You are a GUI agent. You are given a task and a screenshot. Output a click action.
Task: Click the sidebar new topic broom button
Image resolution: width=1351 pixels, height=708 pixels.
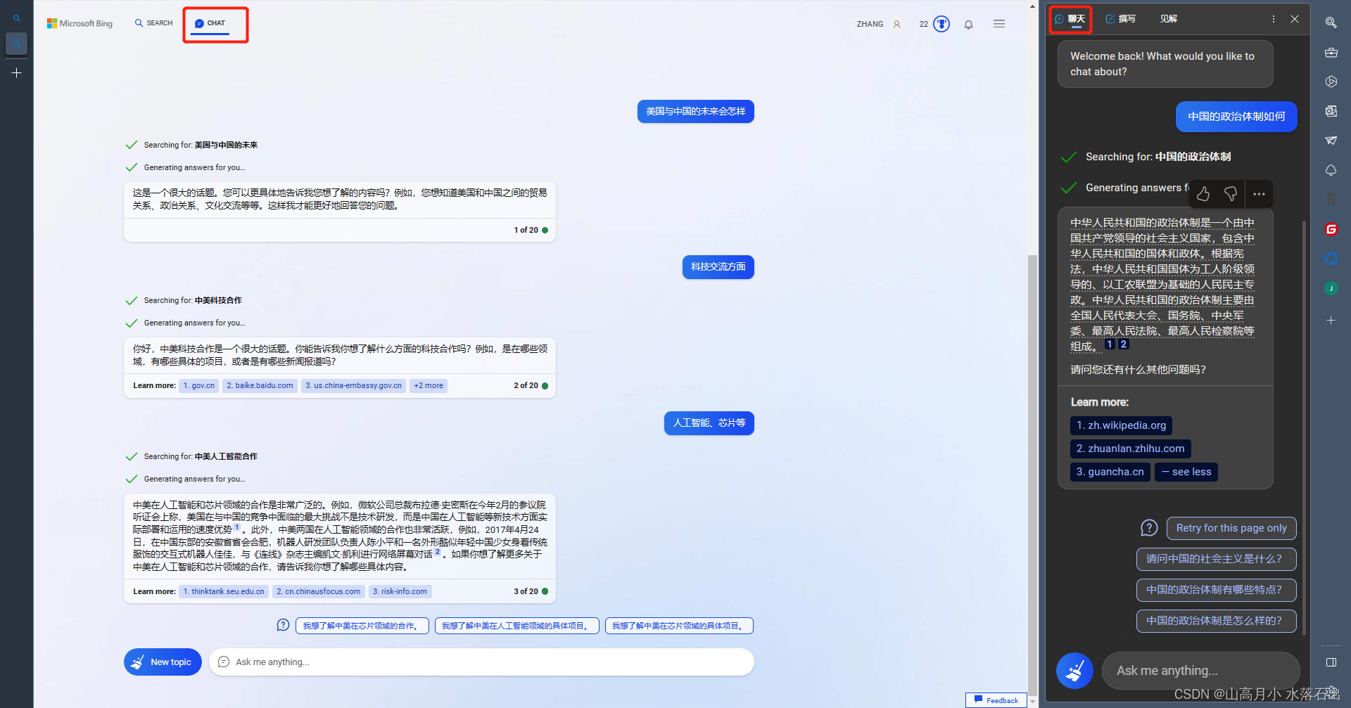(x=1074, y=671)
